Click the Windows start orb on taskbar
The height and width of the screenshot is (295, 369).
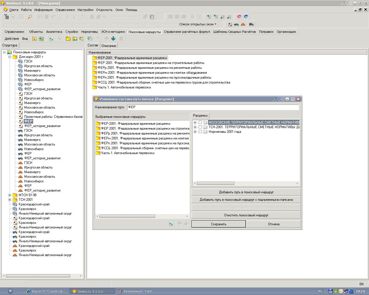(x=10, y=291)
